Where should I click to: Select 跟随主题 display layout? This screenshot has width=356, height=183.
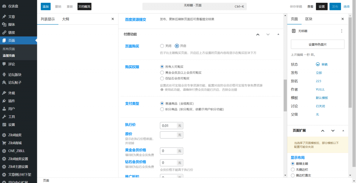293,164
